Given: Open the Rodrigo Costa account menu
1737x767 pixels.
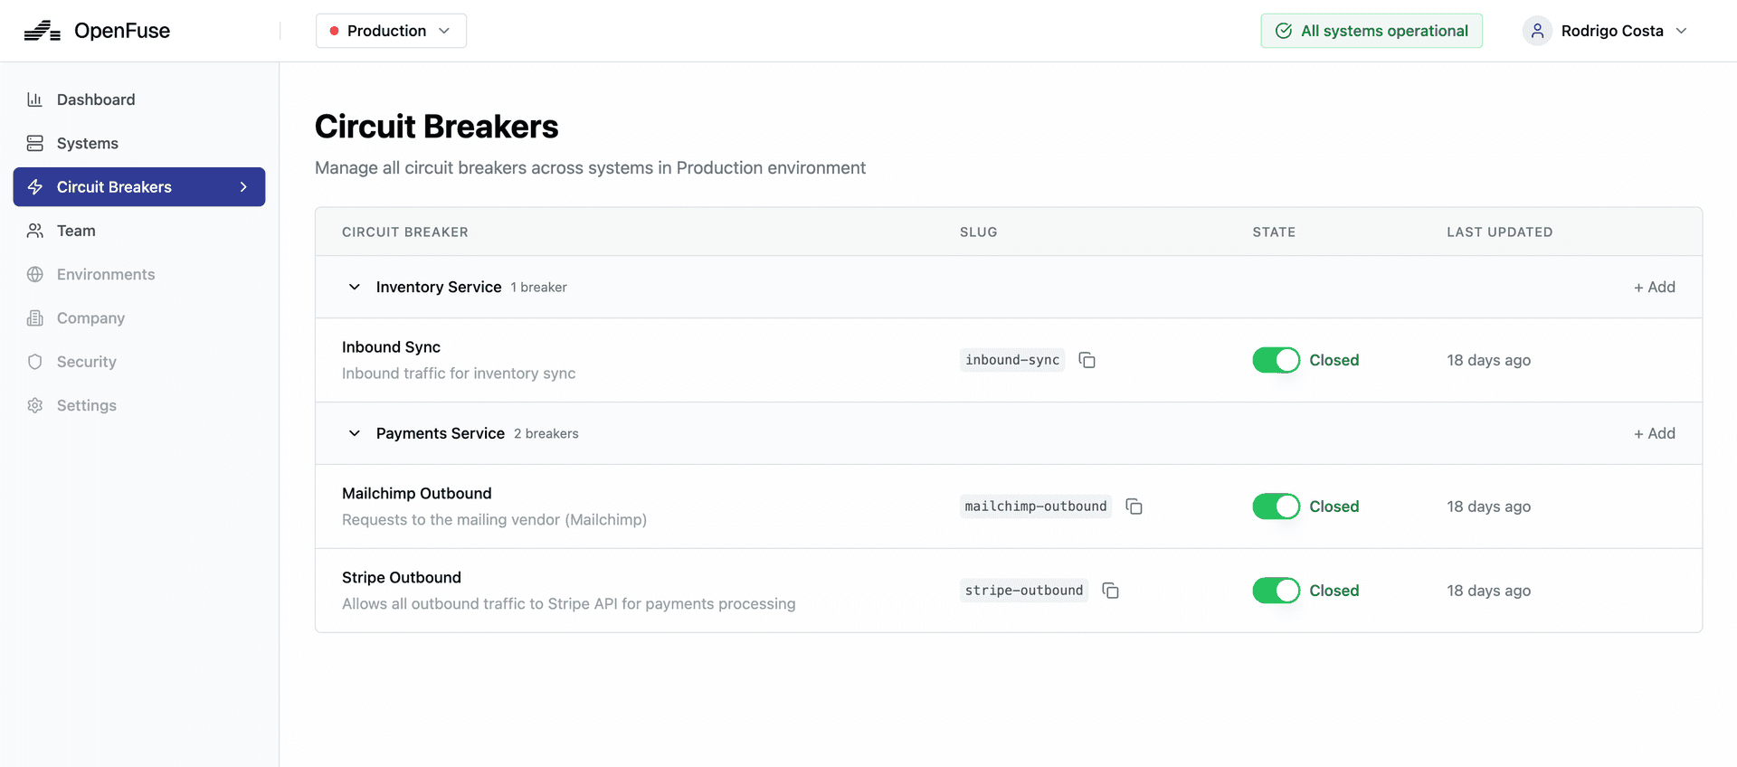Looking at the screenshot, I should pyautogui.click(x=1612, y=31).
